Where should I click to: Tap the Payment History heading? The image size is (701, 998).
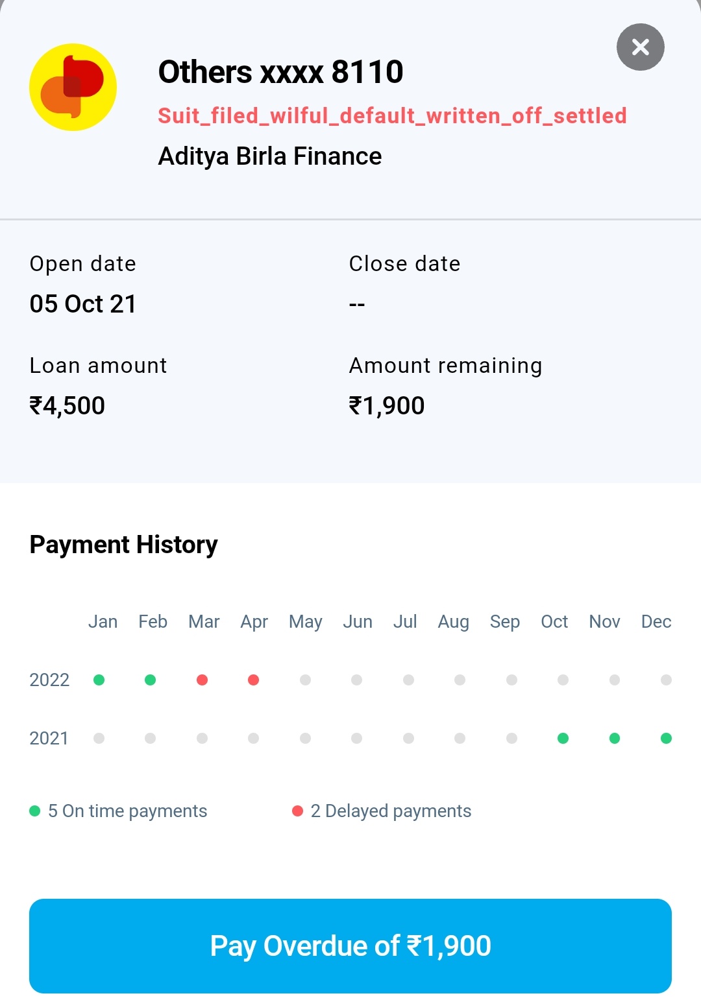(x=123, y=545)
